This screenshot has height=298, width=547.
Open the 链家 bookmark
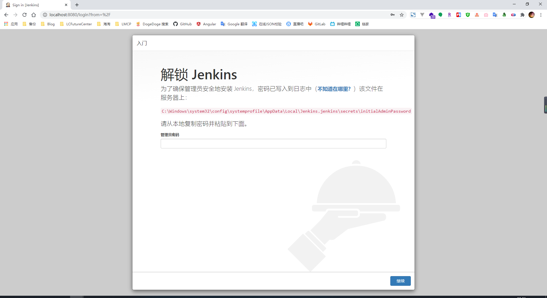(x=362, y=24)
